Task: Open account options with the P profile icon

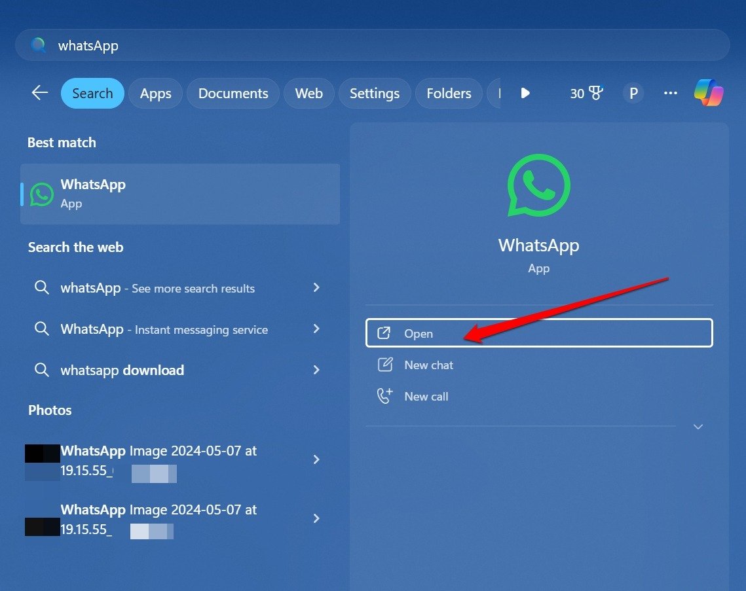Action: (633, 93)
